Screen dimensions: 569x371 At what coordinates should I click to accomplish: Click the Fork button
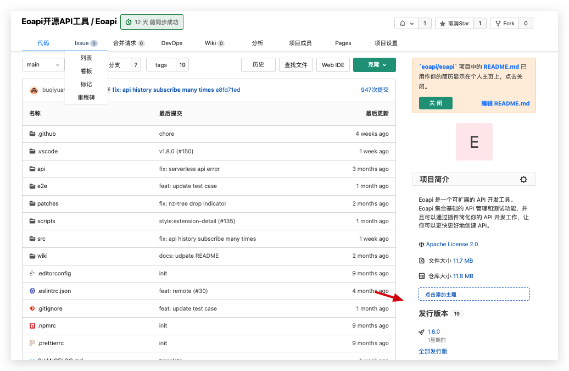[504, 23]
